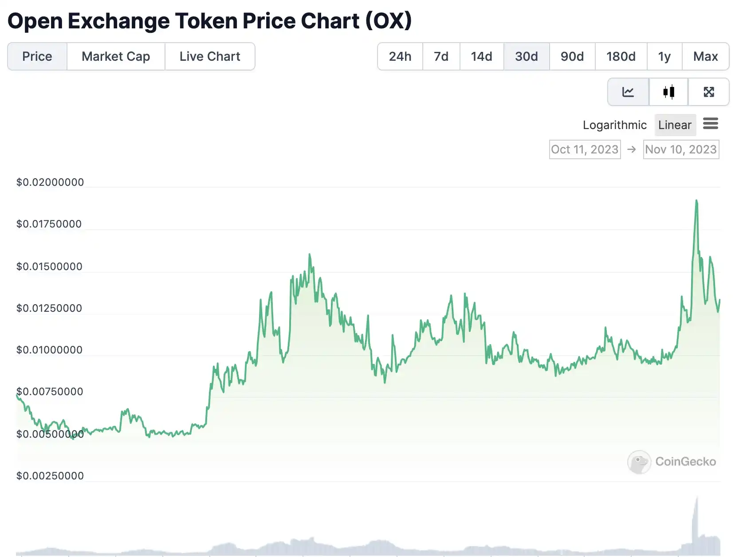Select the 24h time range
The image size is (739, 557).
point(400,56)
